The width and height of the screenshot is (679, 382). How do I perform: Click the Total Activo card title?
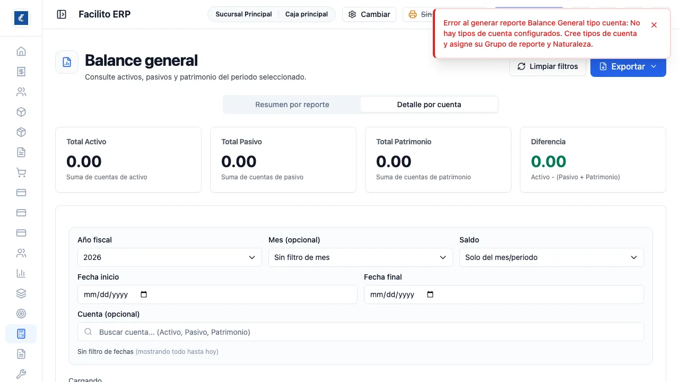coord(86,142)
